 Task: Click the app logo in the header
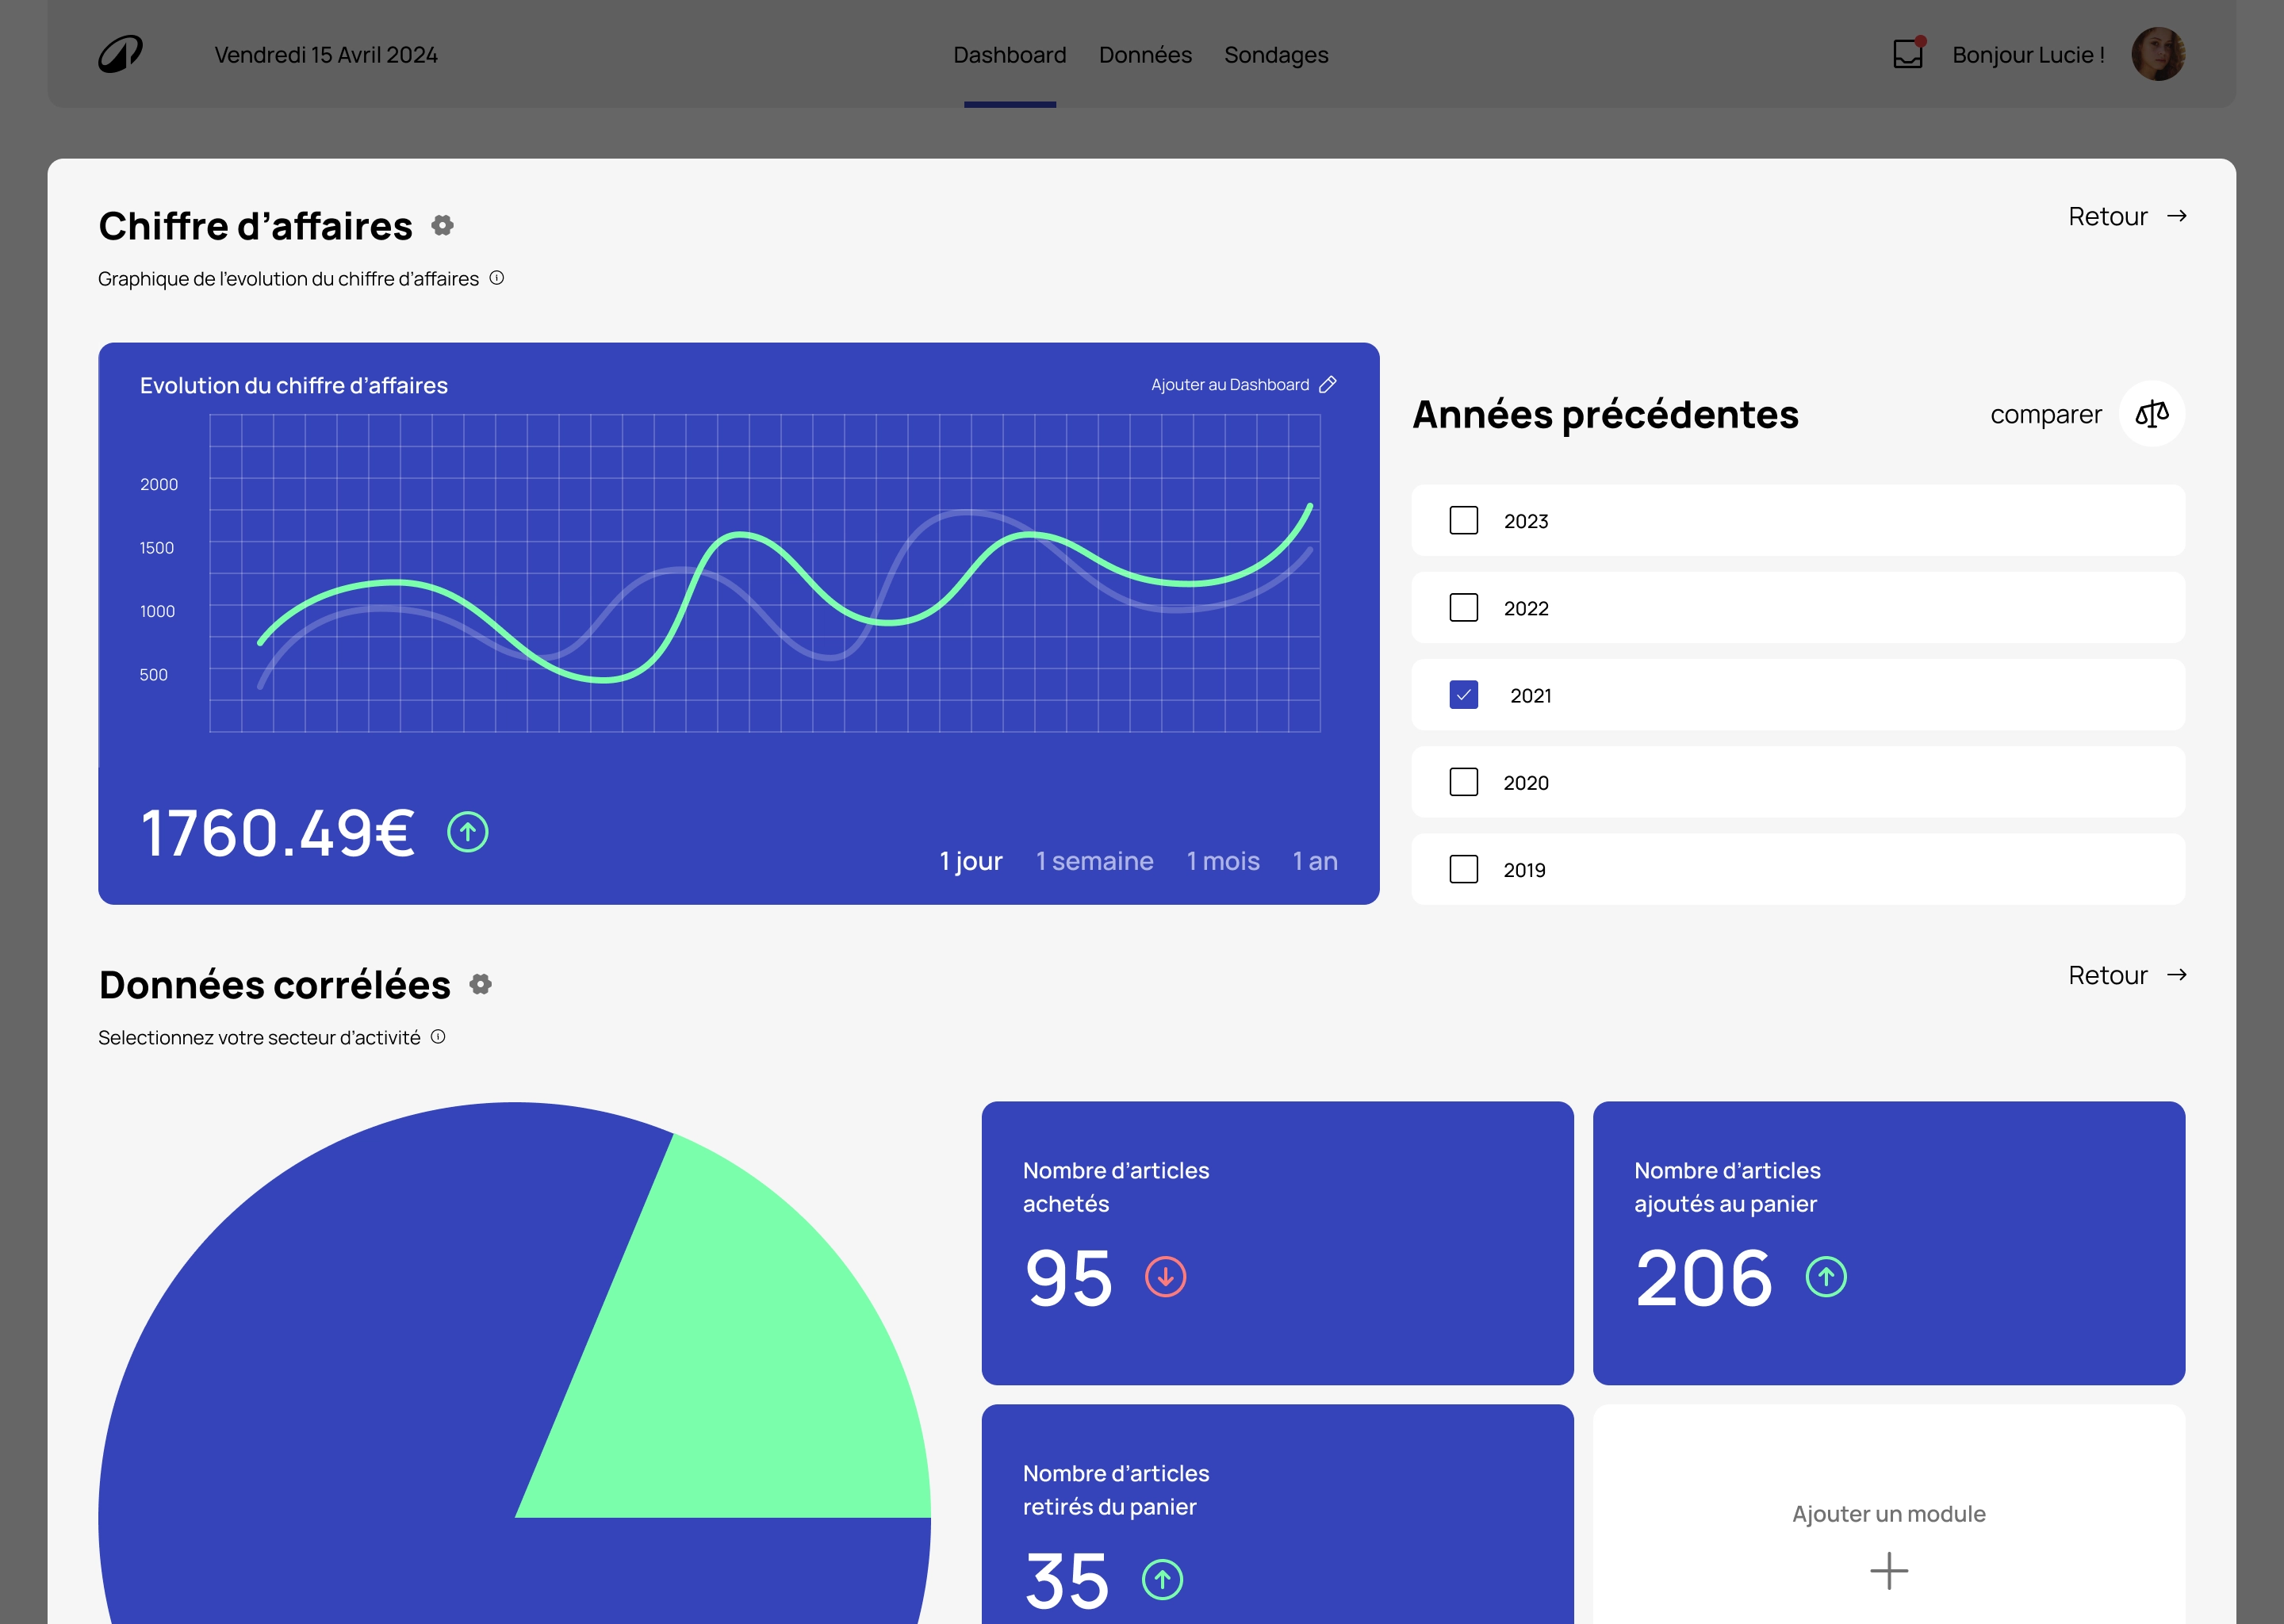(120, 54)
